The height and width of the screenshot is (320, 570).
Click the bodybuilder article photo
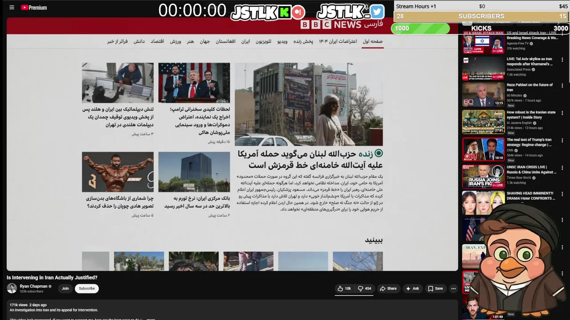pos(118,172)
